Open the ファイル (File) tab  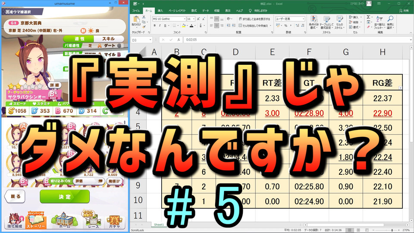[136, 11]
